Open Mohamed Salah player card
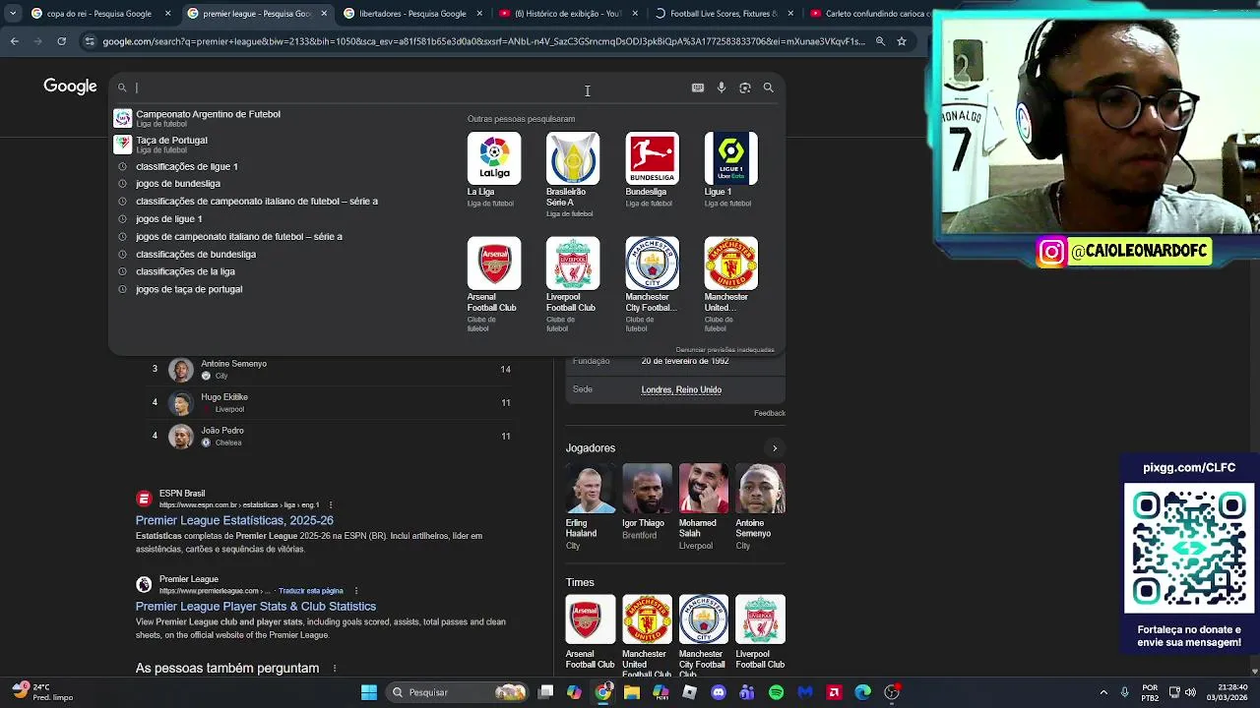This screenshot has height=708, width=1260. (703, 507)
